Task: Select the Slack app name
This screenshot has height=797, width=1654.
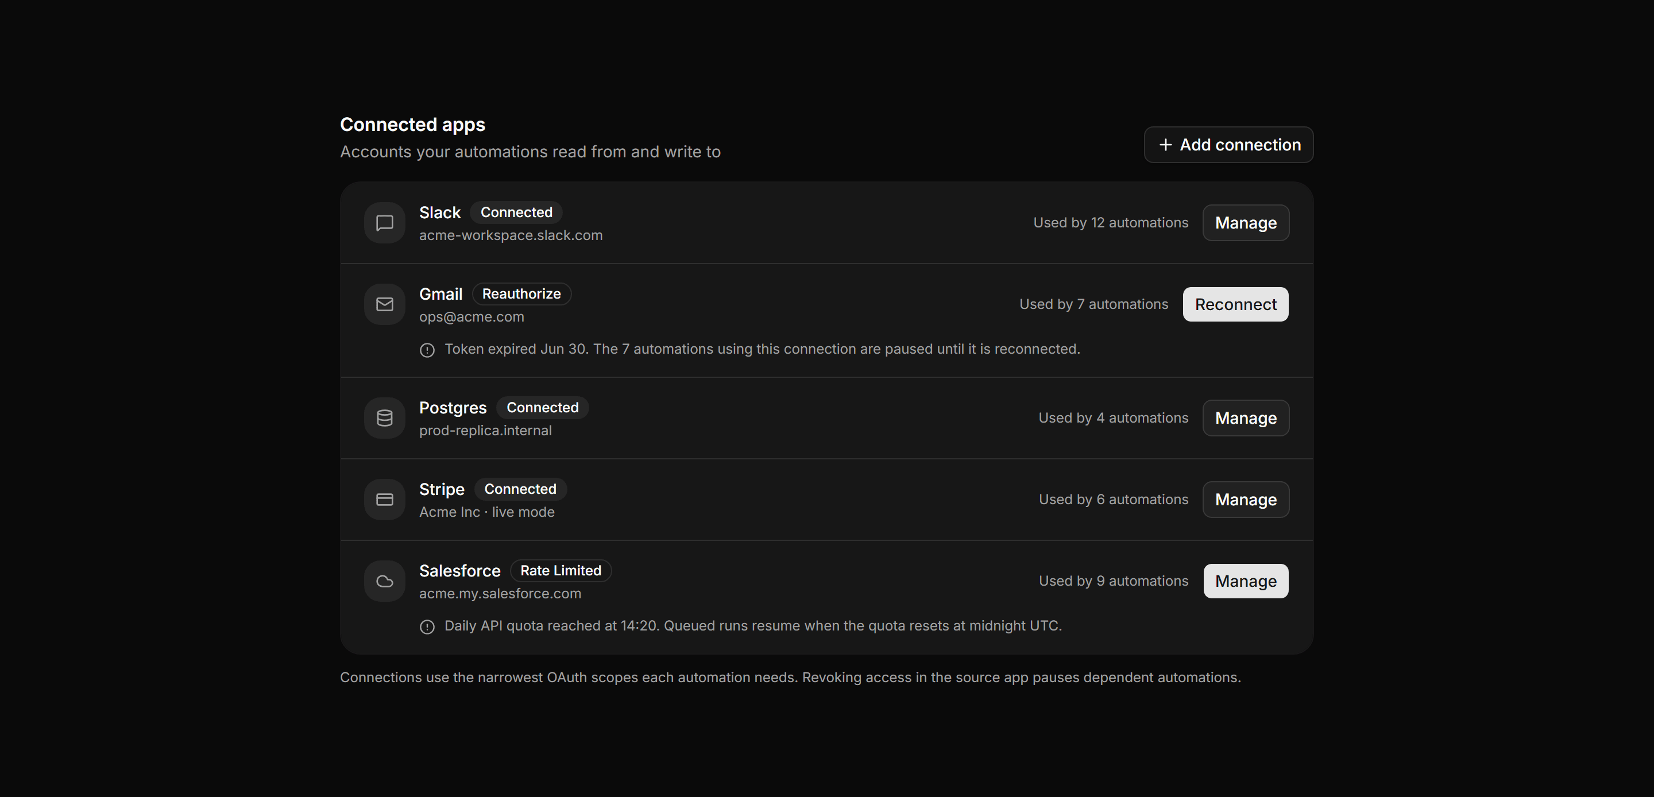Action: (x=440, y=212)
